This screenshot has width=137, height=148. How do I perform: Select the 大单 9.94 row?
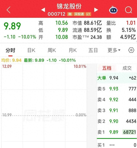pos(117,78)
